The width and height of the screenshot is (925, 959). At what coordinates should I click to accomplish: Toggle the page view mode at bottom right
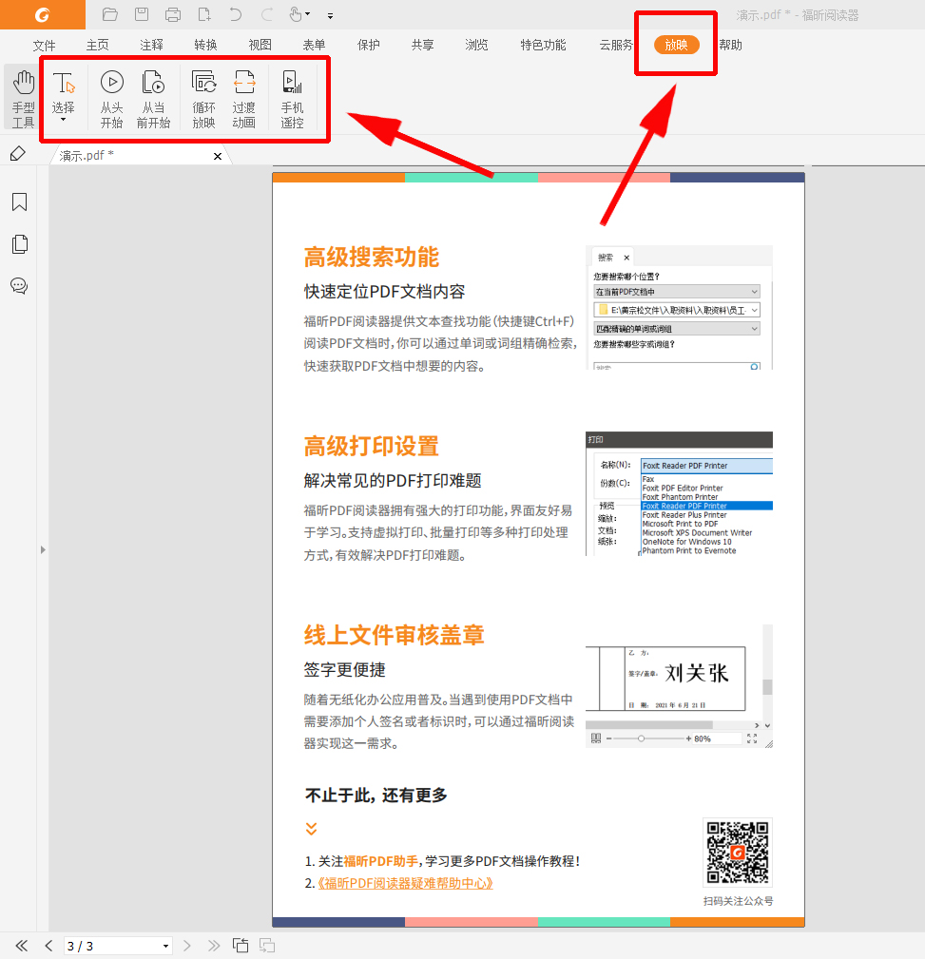(x=266, y=946)
